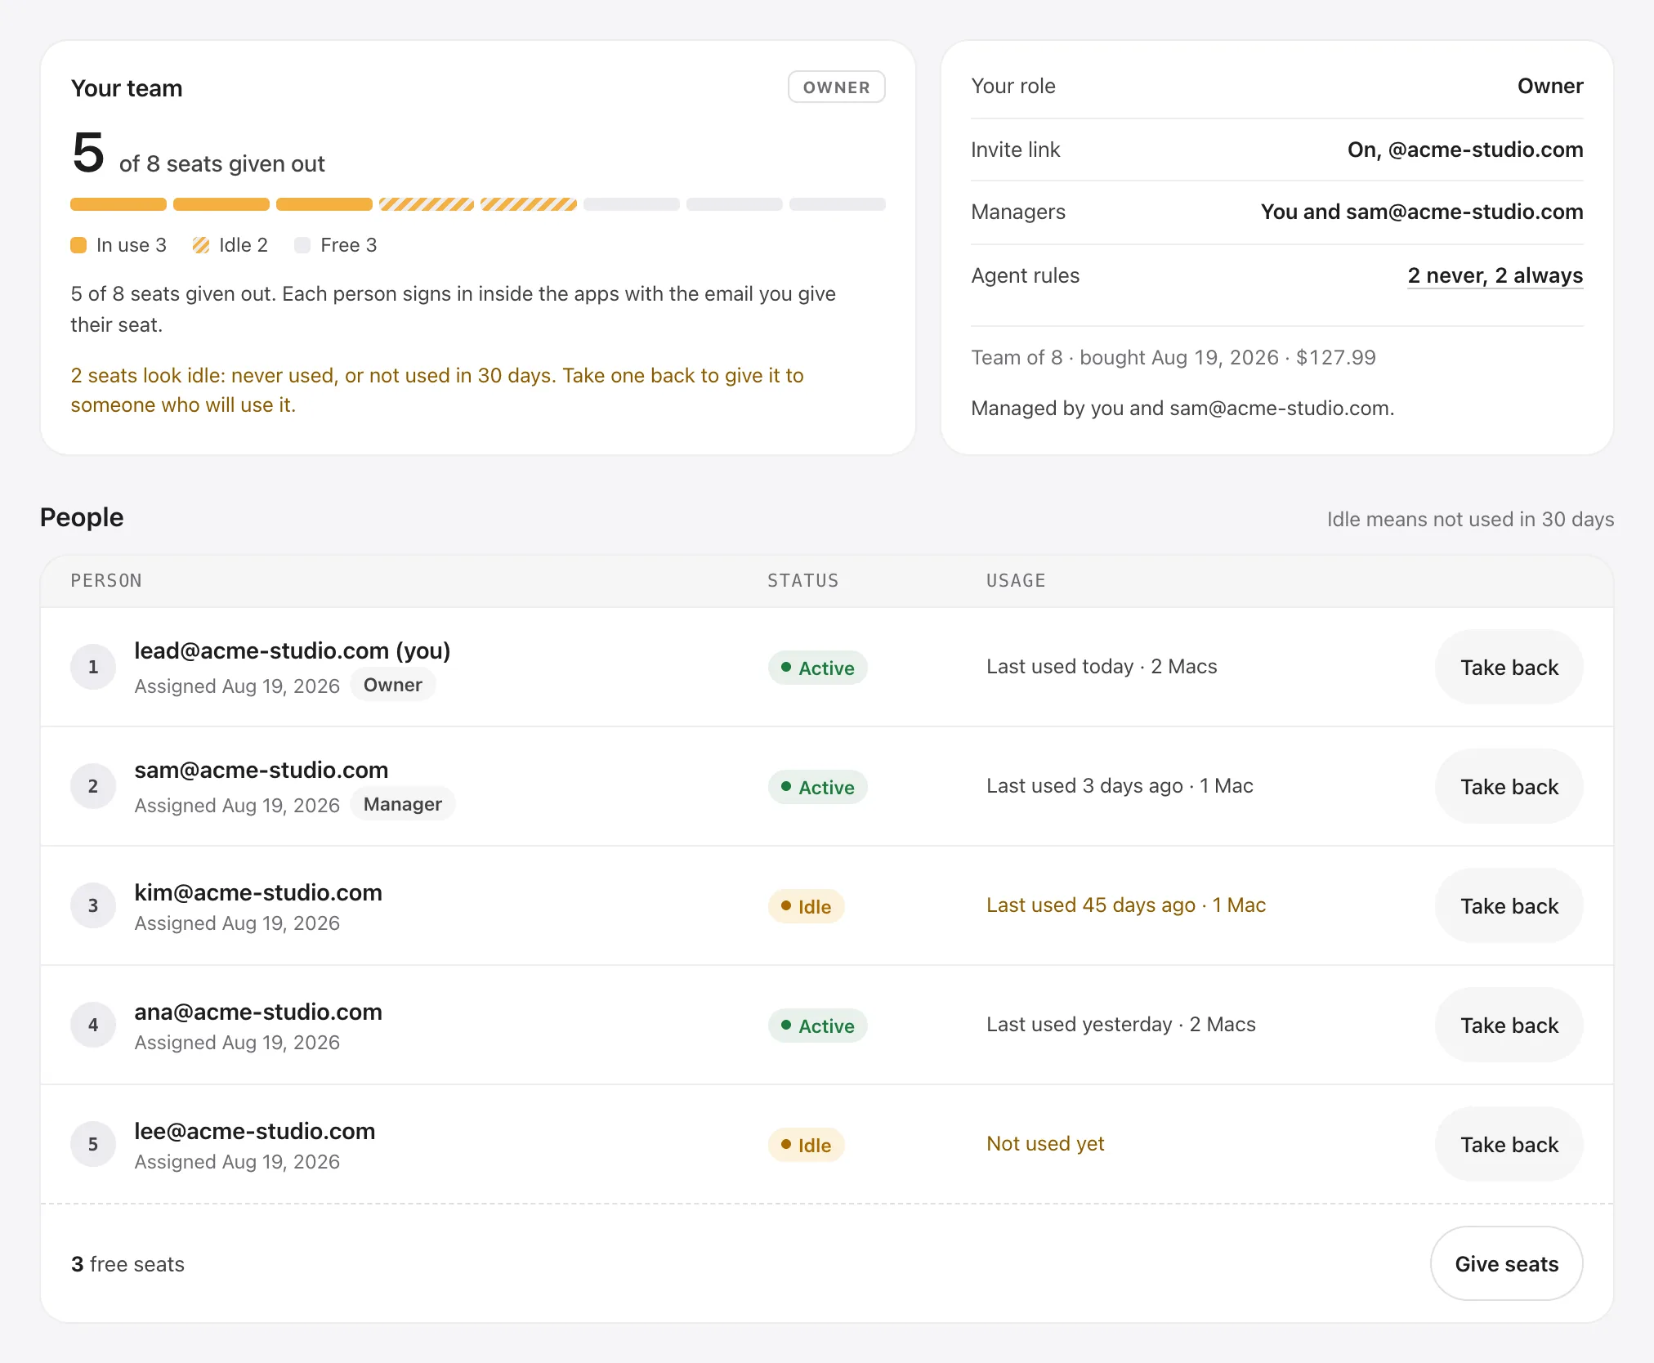Viewport: 1654px width, 1363px height.
Task: Click the USAGE column header
Action: coord(1016,580)
